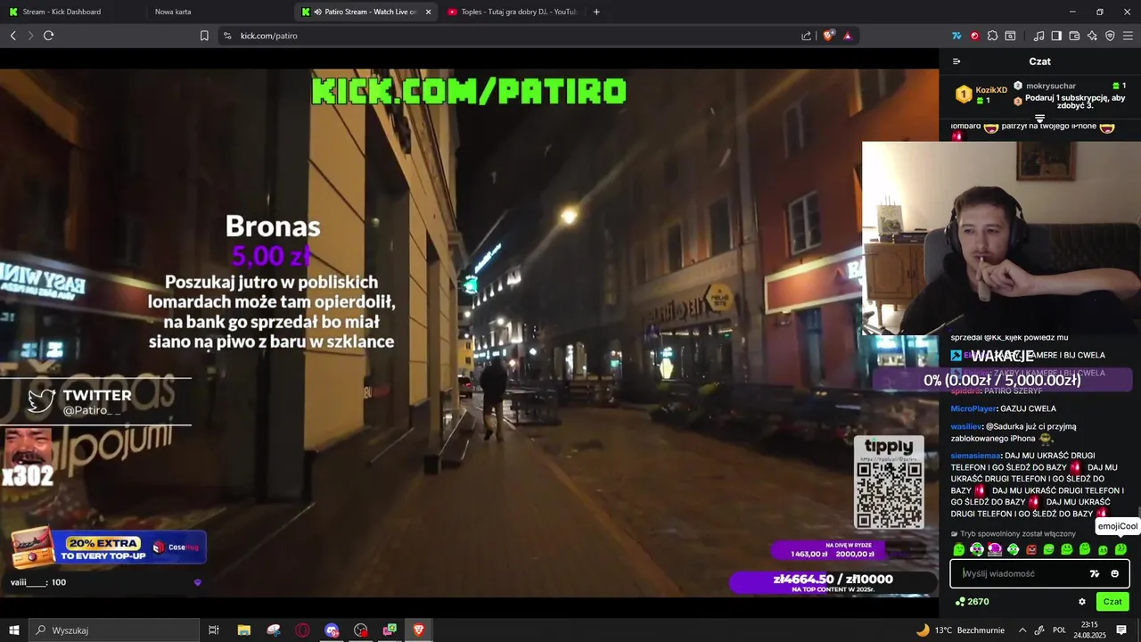Open Task View on taskbar
The width and height of the screenshot is (1141, 642).
coord(214,630)
